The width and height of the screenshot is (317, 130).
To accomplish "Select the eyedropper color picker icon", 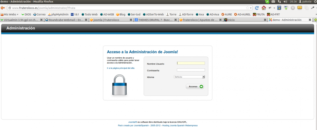I will click(313, 8).
